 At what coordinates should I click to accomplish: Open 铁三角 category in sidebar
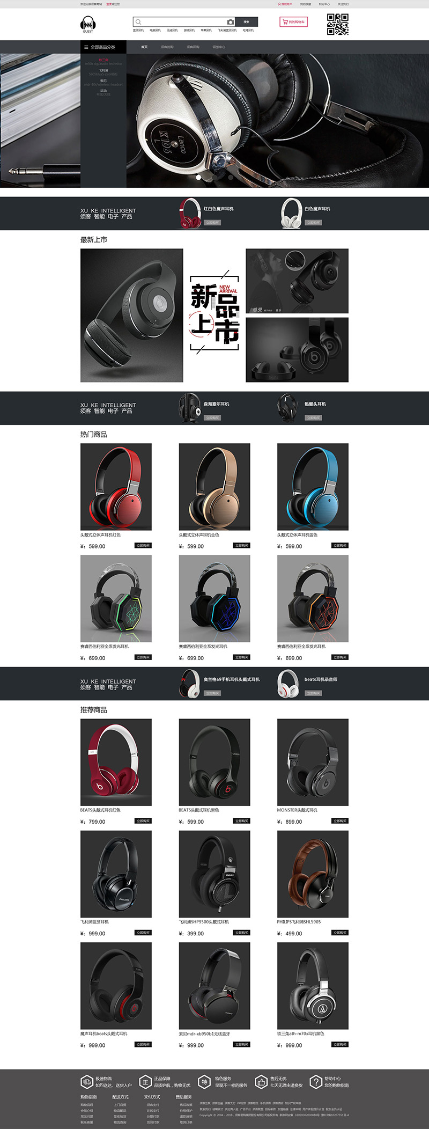pyautogui.click(x=103, y=60)
